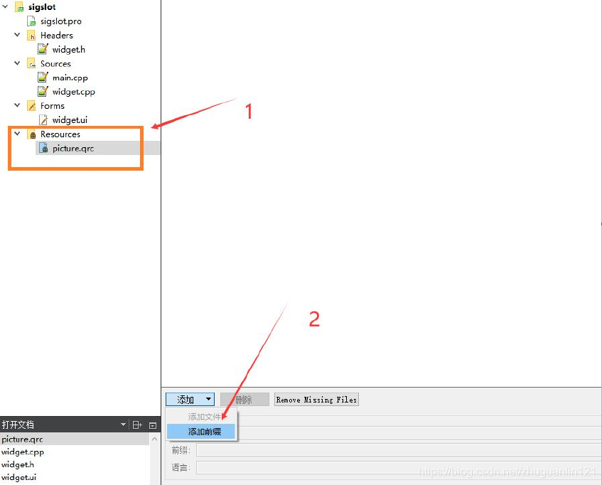
Task: Select the sigslot project folder icon
Action: [19, 7]
